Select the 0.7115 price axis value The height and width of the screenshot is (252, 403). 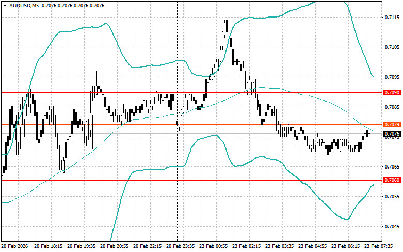click(392, 18)
